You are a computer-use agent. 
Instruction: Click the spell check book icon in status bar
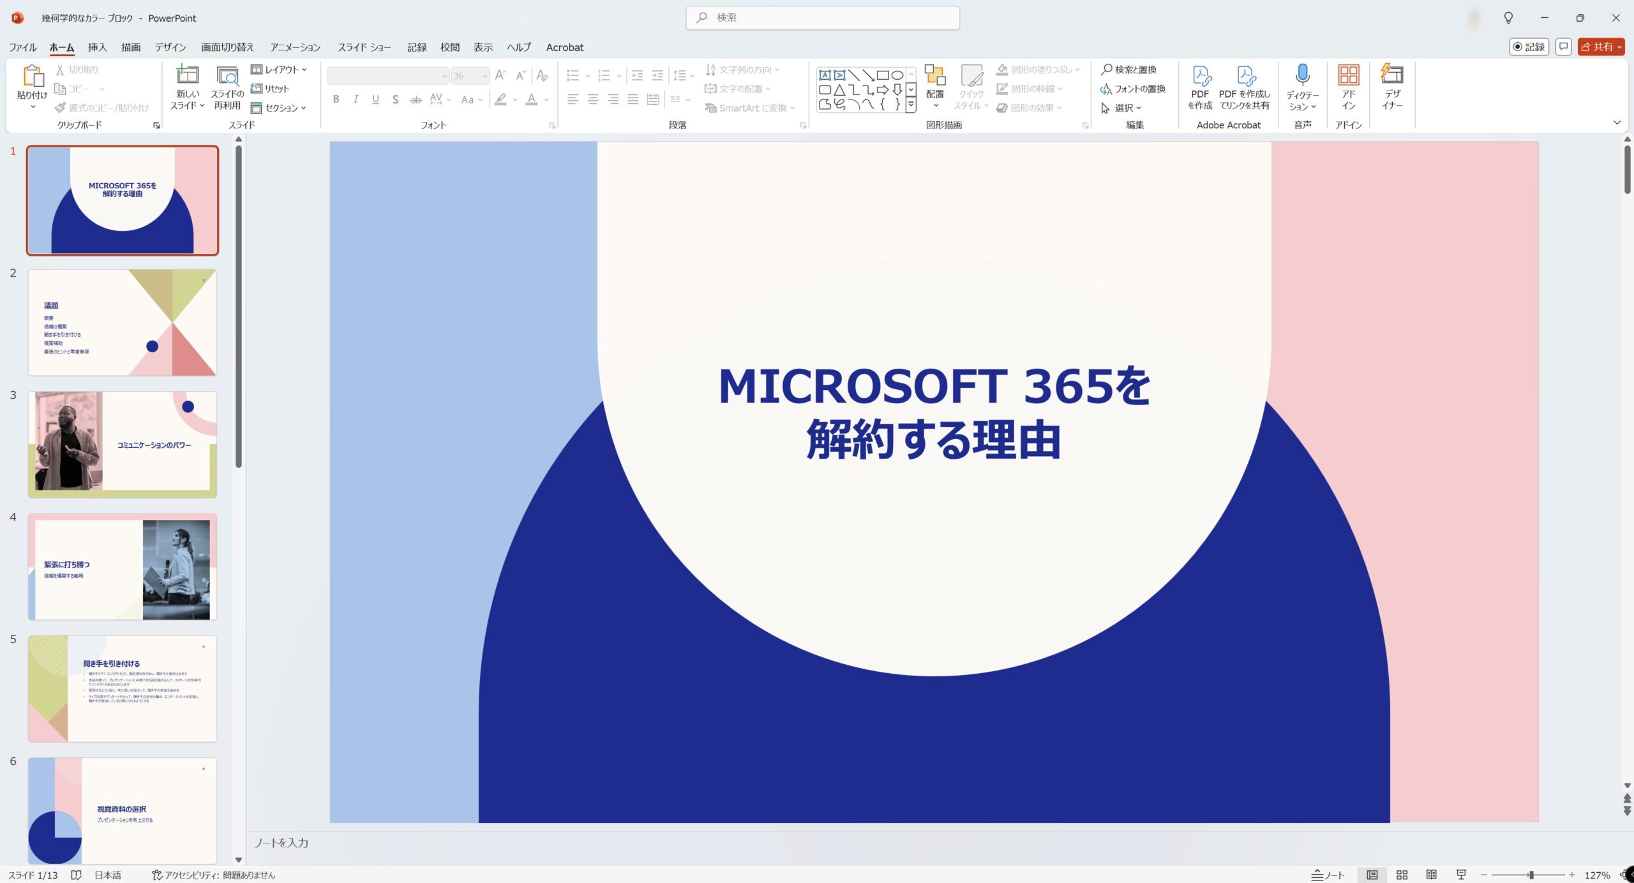(76, 875)
